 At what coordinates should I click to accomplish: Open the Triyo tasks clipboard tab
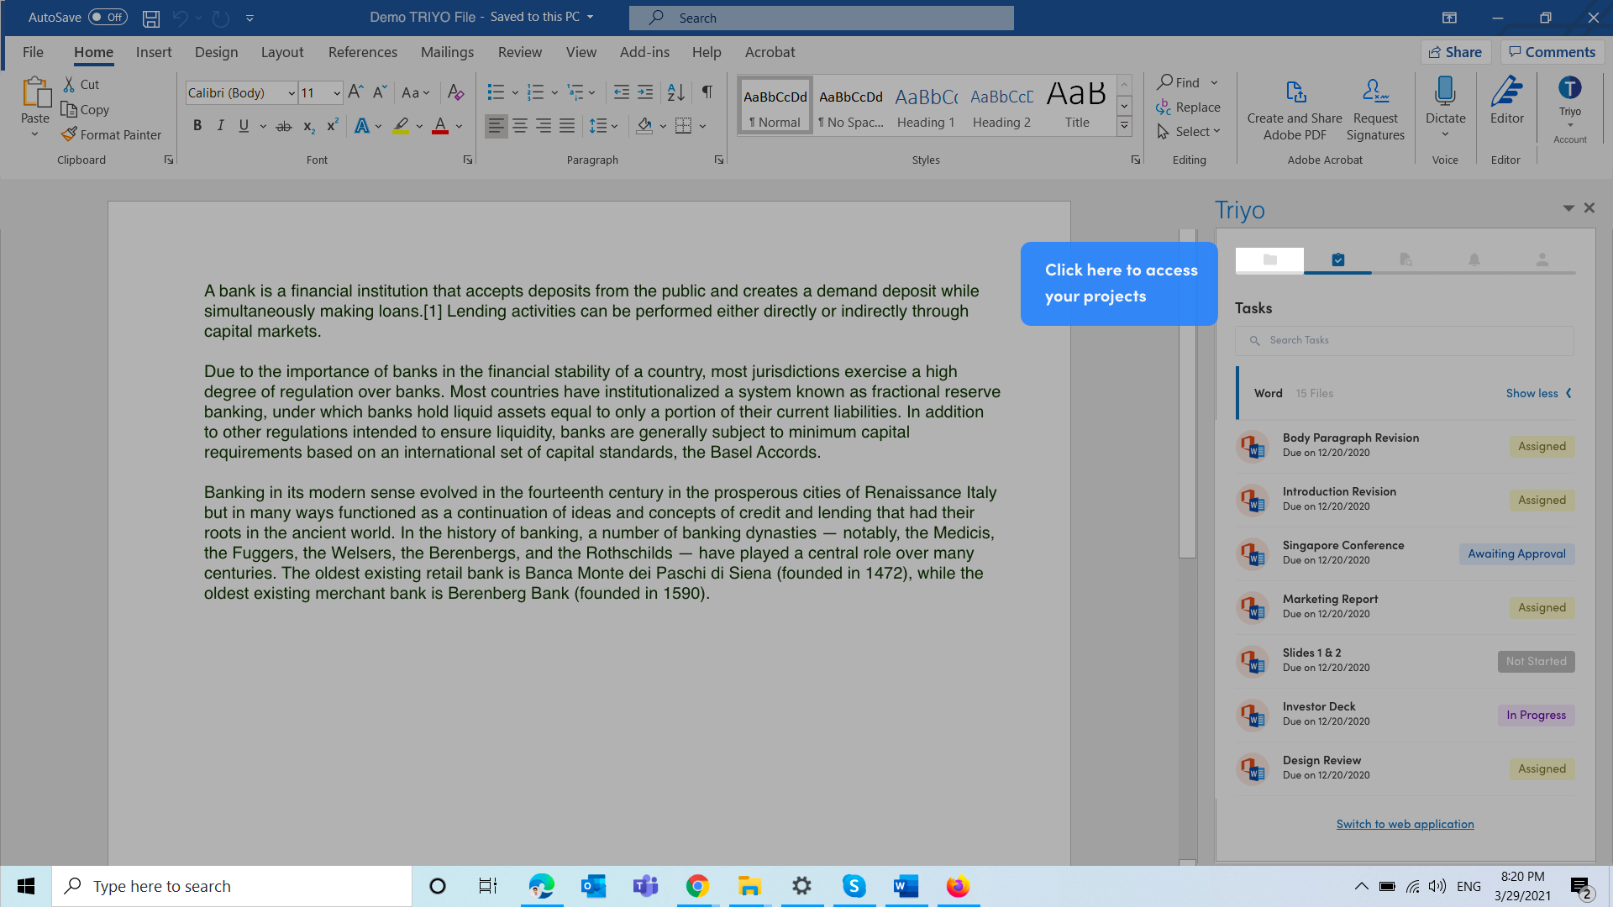pos(1337,260)
